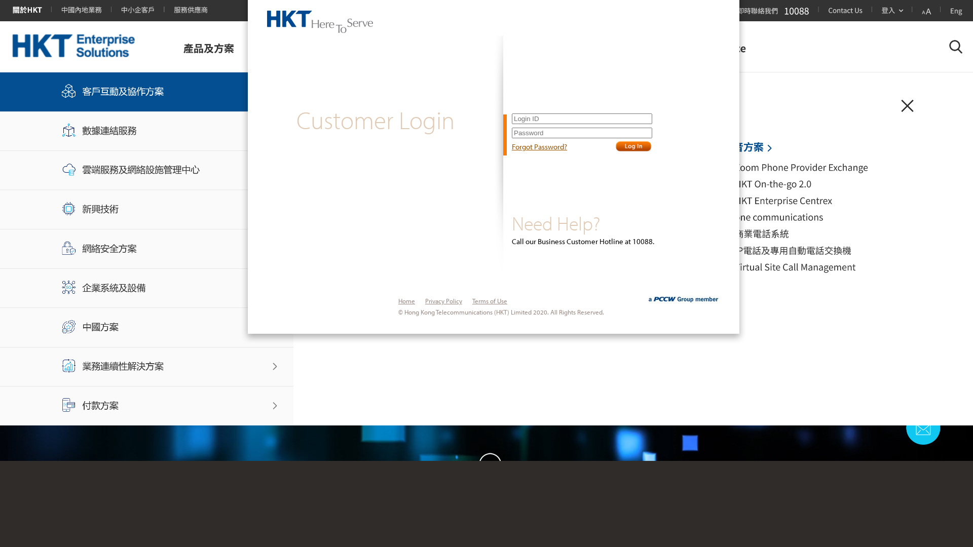This screenshot has height=547, width=973.
Task: Open the 產品及方案 menu
Action: [209, 49]
